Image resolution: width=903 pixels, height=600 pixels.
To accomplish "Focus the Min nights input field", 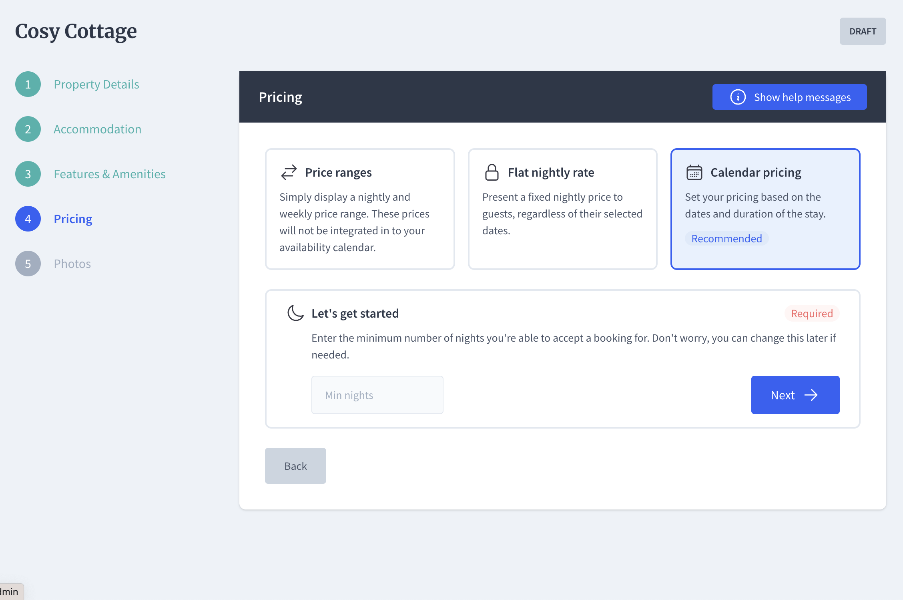I will (x=377, y=395).
